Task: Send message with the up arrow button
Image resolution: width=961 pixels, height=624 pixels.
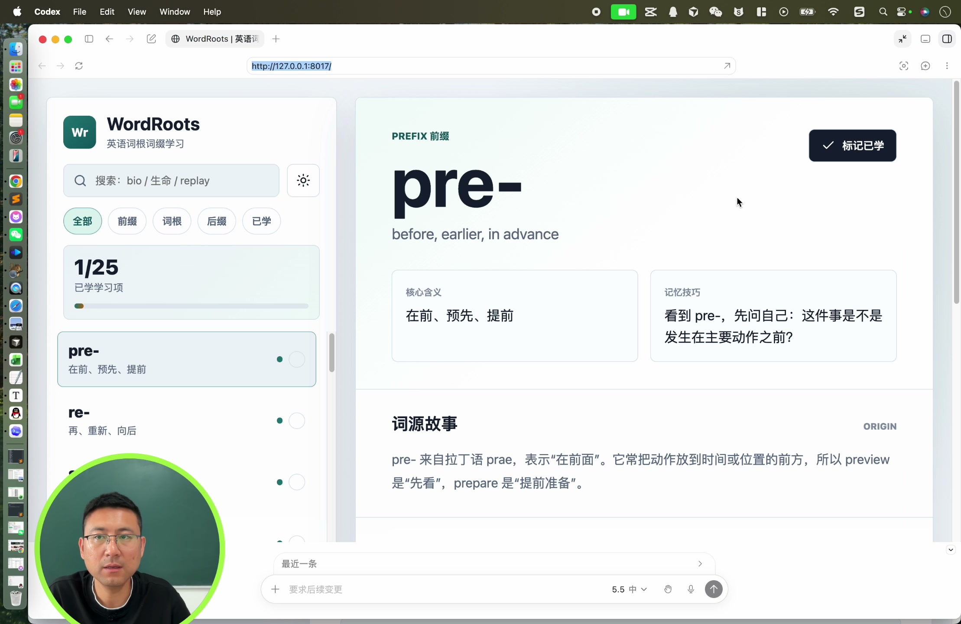Action: point(714,589)
